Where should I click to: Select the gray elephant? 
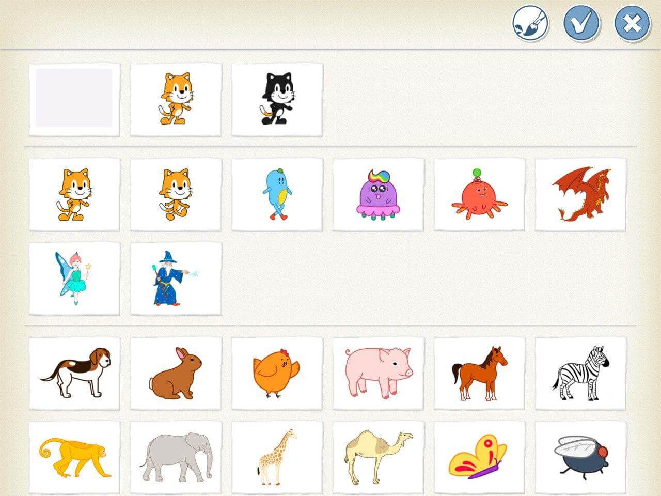click(176, 457)
